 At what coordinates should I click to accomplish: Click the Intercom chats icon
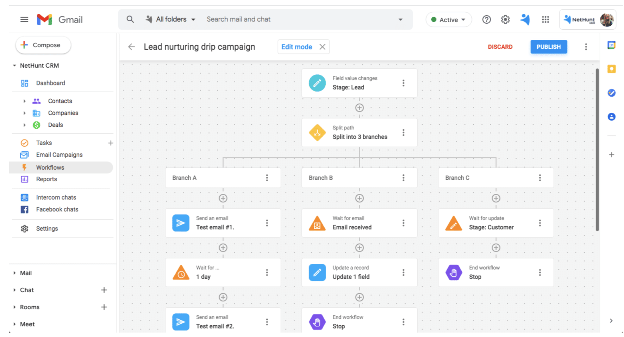(24, 197)
